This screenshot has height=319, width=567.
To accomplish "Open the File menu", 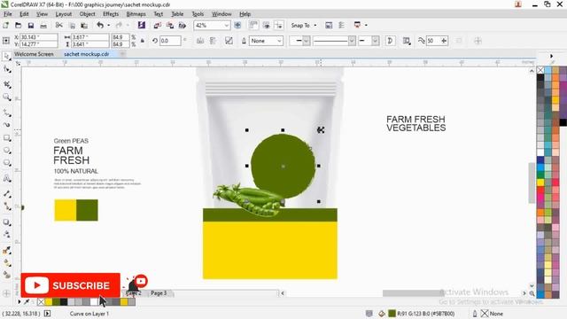I will [8, 14].
